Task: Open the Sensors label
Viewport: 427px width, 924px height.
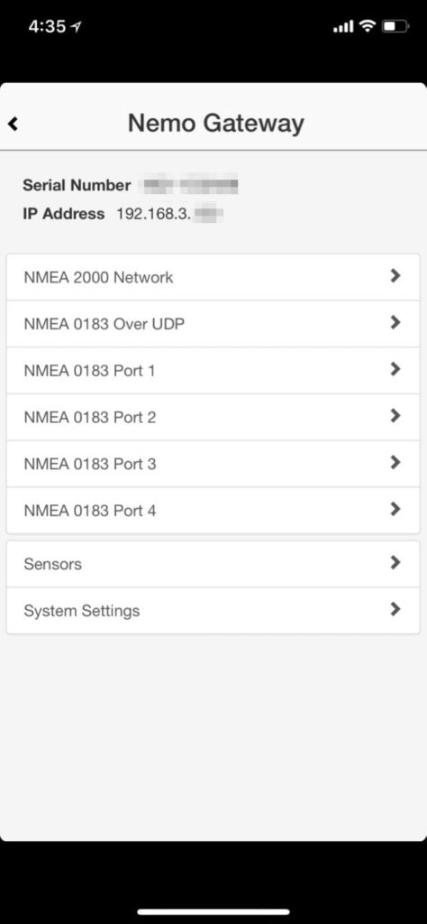Action: pyautogui.click(x=52, y=564)
